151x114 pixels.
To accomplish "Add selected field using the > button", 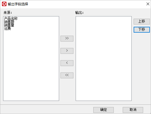I will [x=67, y=51].
